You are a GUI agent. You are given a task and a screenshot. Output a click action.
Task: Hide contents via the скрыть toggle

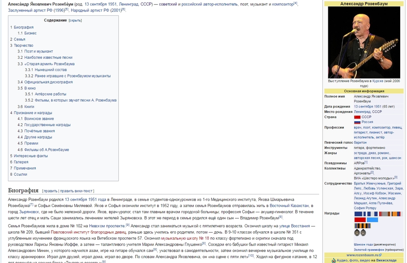coord(75,20)
